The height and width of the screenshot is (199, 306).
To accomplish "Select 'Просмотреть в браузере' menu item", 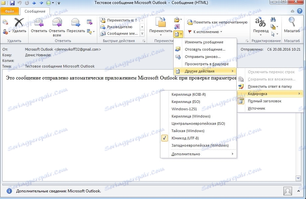I will click(x=205, y=64).
